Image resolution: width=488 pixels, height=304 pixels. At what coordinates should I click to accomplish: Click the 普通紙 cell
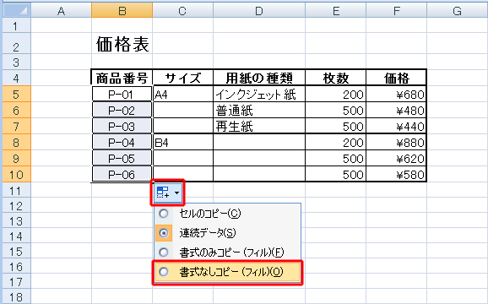coord(259,110)
